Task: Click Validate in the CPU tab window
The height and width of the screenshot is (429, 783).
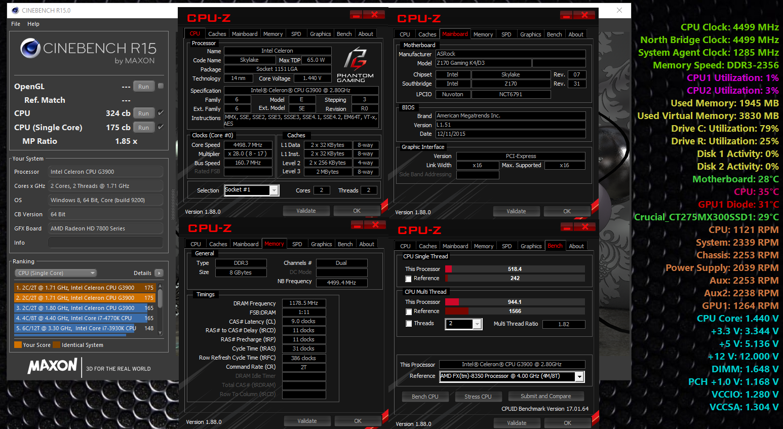Action: (x=306, y=211)
